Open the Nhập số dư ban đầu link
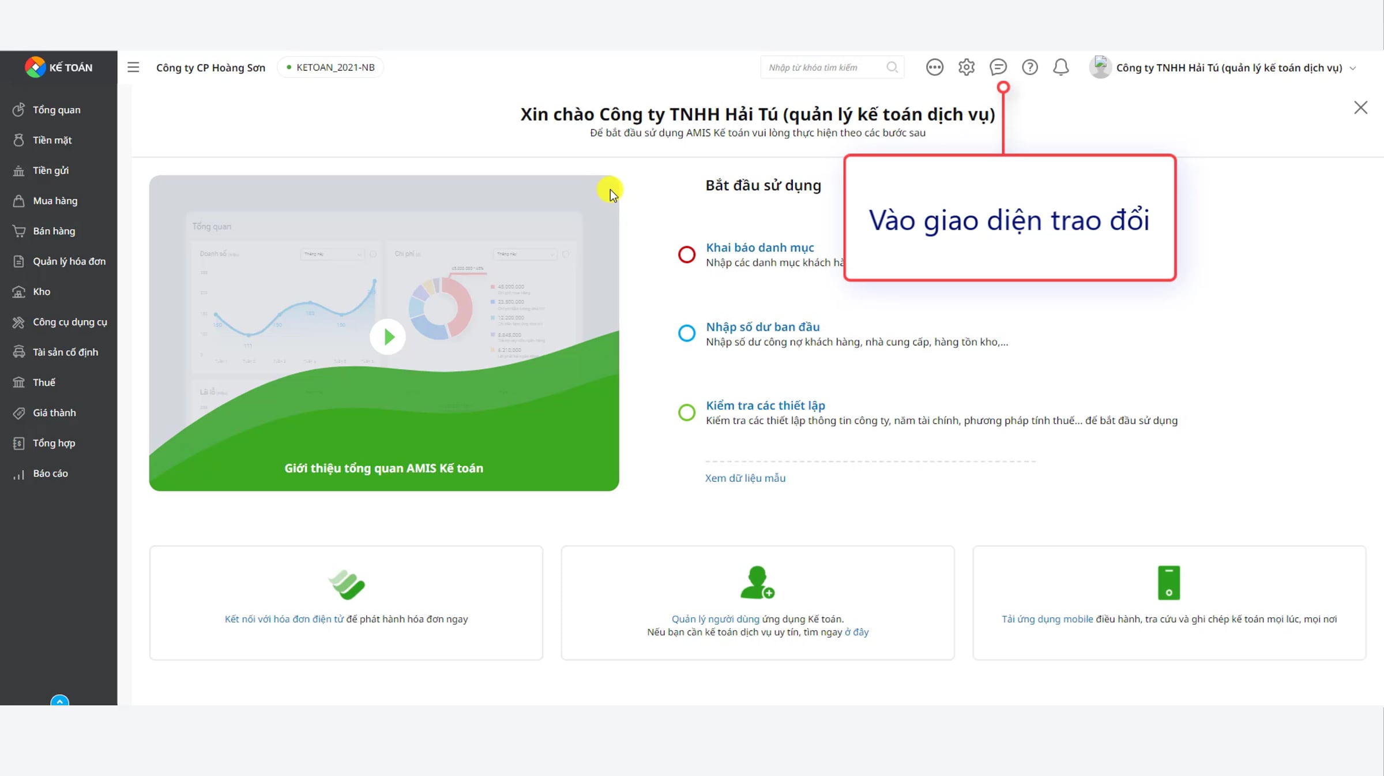 coord(763,327)
